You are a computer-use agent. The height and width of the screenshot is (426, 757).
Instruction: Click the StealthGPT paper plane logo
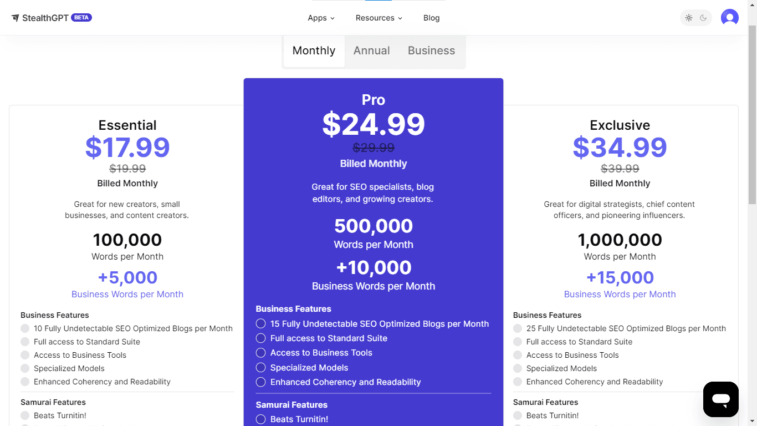pos(16,18)
